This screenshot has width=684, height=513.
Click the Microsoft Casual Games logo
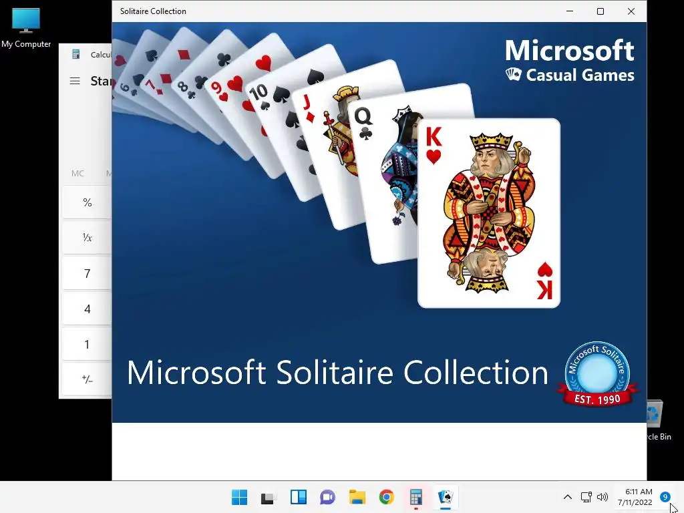(570, 61)
